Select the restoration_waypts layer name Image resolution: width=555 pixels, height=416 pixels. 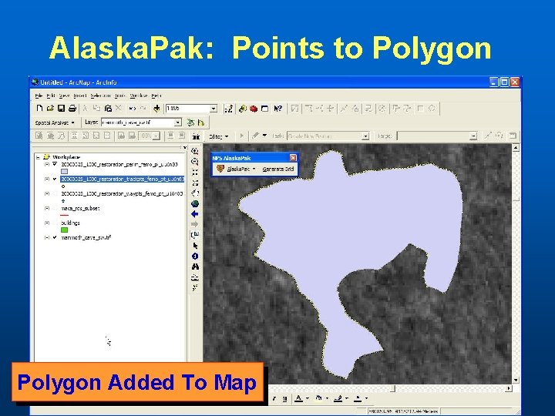tap(122, 193)
